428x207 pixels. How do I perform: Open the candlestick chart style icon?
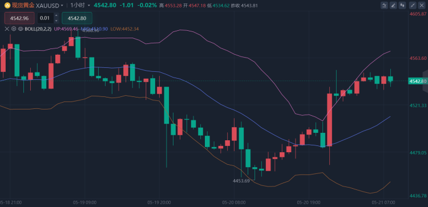[402, 5]
